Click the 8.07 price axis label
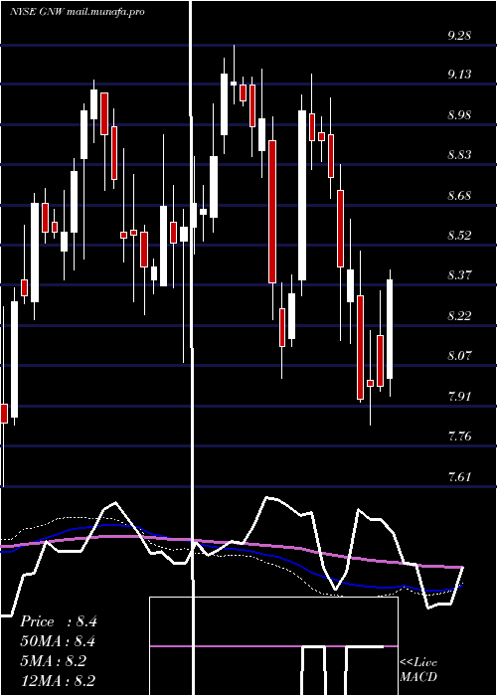 [x=459, y=356]
